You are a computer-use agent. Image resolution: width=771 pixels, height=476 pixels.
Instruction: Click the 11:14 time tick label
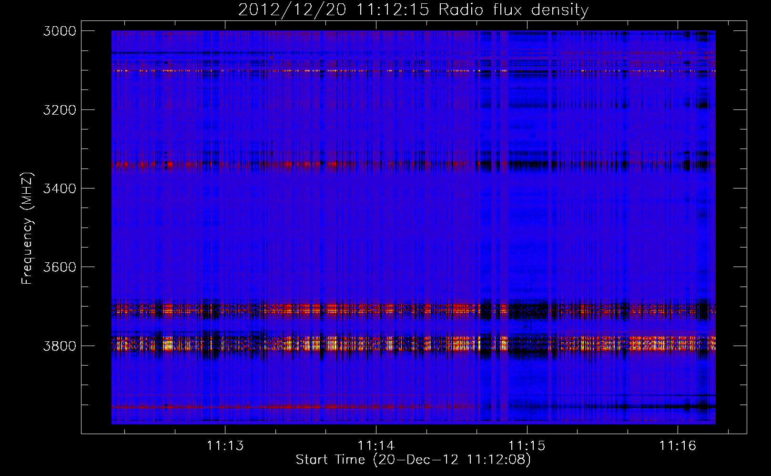point(376,446)
